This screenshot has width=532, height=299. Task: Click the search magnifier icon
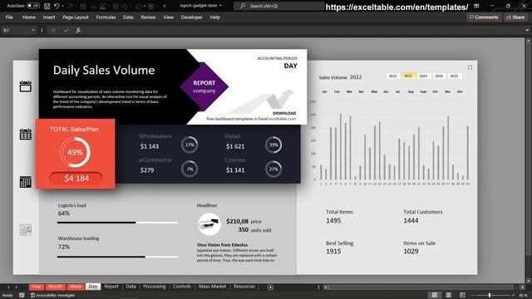(243, 6)
